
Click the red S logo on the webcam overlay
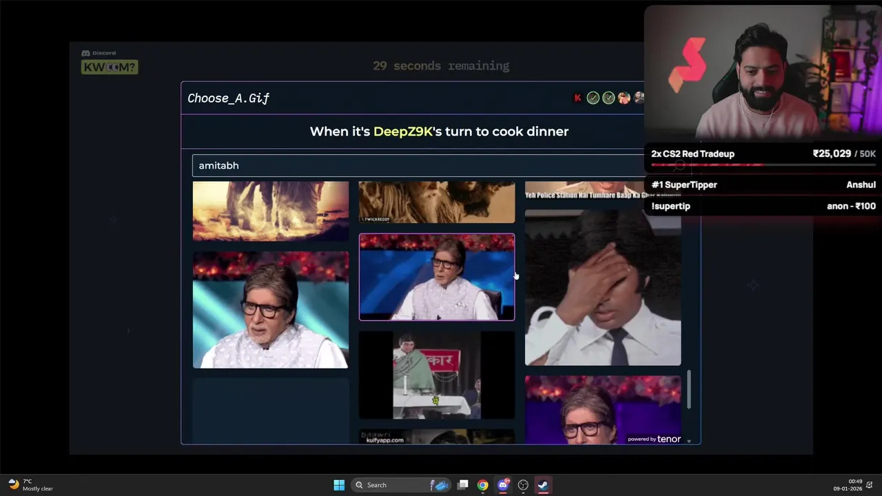click(687, 65)
